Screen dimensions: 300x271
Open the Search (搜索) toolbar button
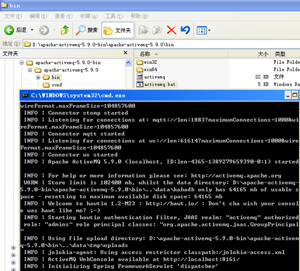point(87,30)
